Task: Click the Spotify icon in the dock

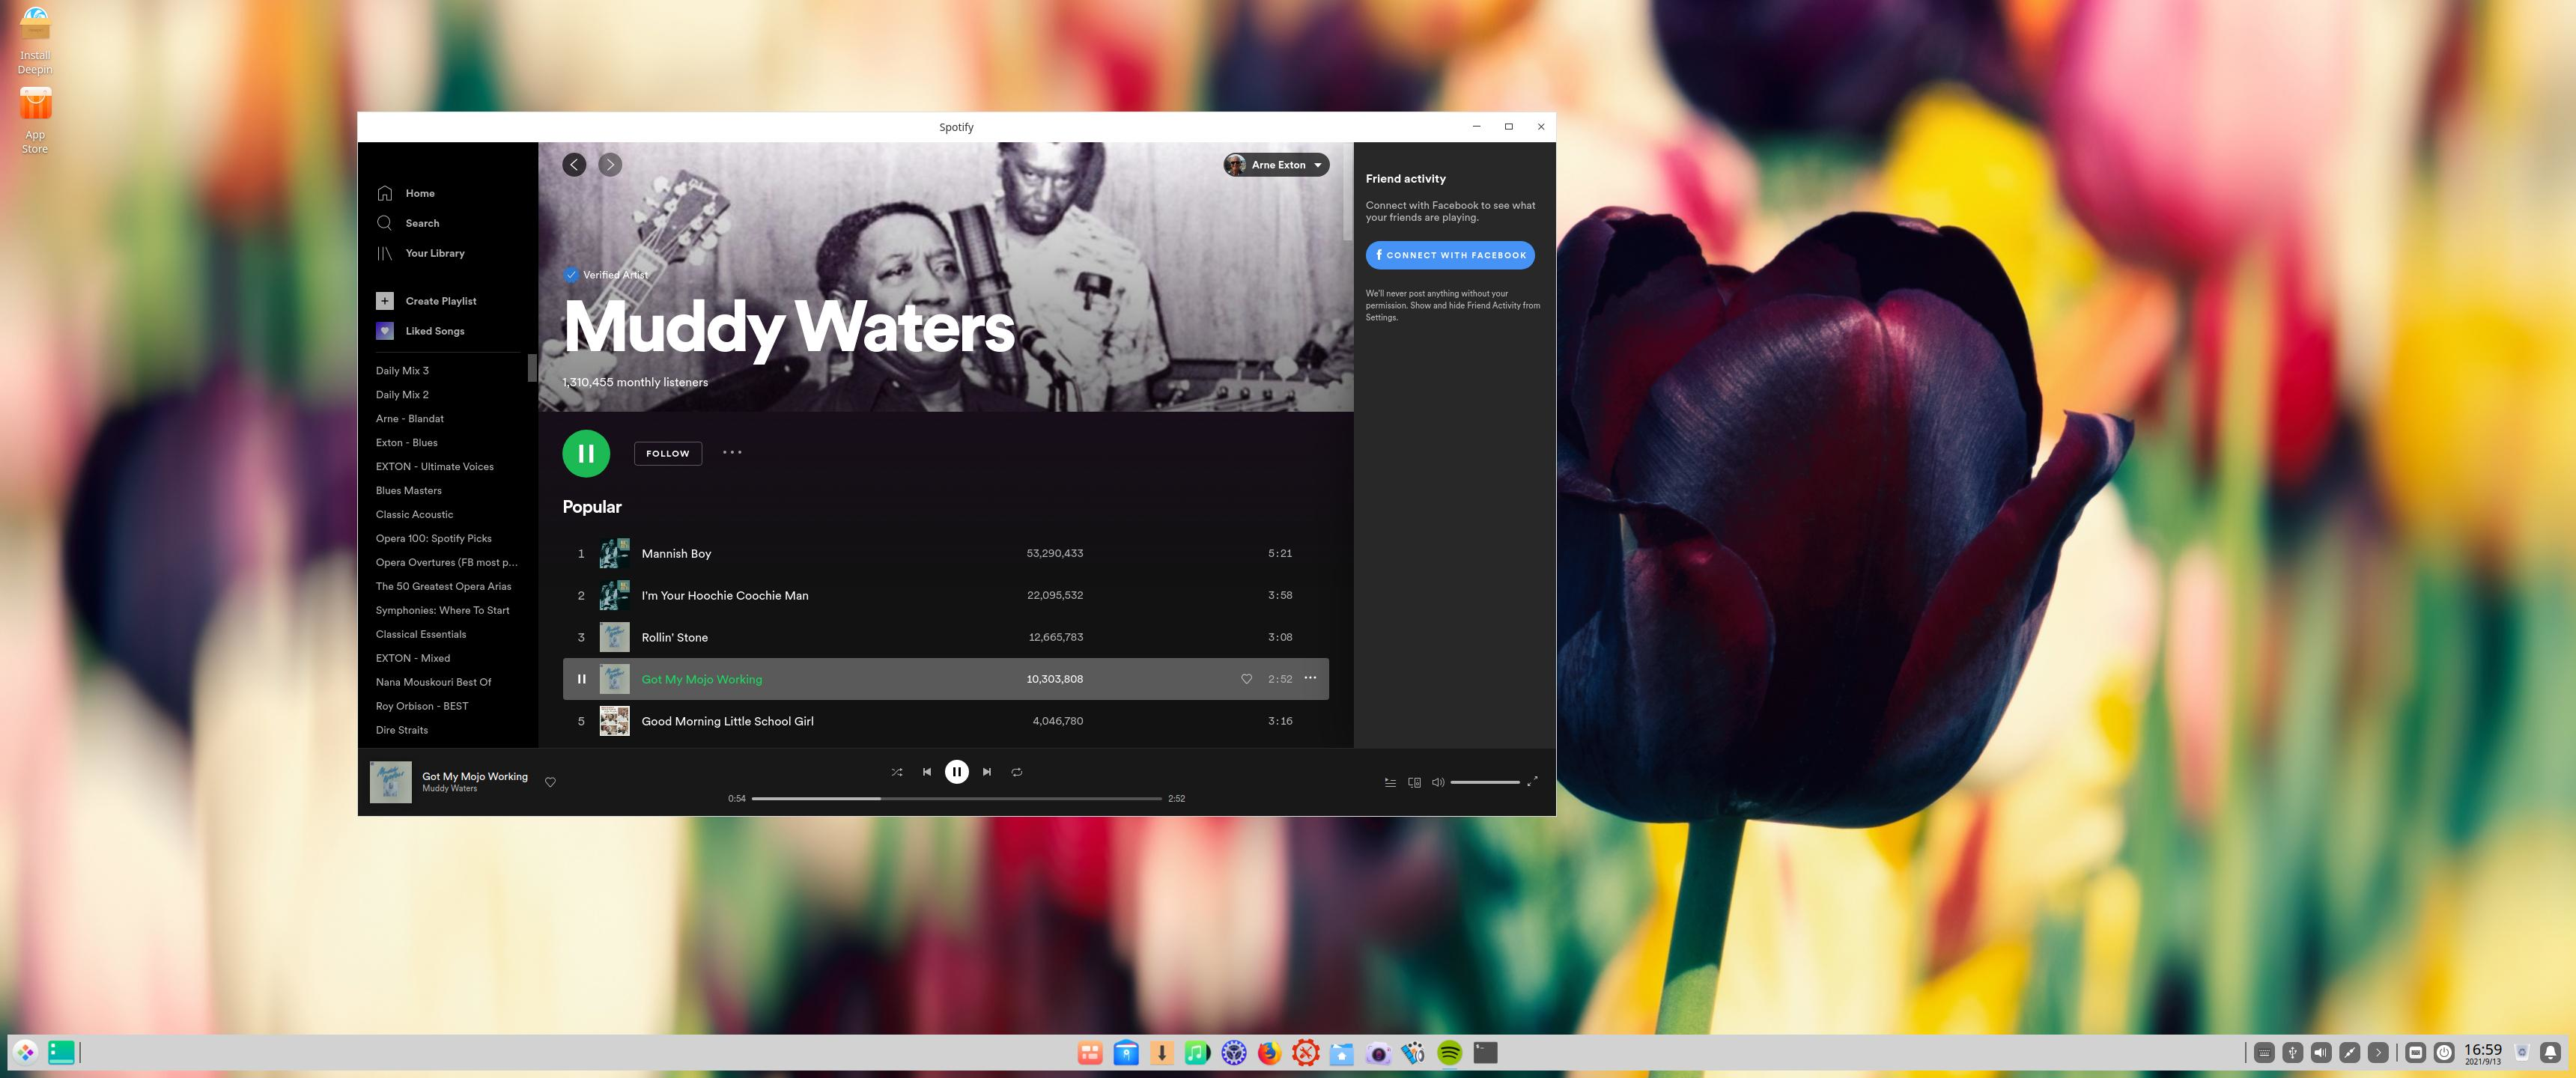Action: coord(1449,1053)
